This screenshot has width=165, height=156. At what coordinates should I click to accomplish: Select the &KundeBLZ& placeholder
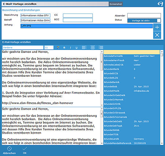tap(111, 78)
